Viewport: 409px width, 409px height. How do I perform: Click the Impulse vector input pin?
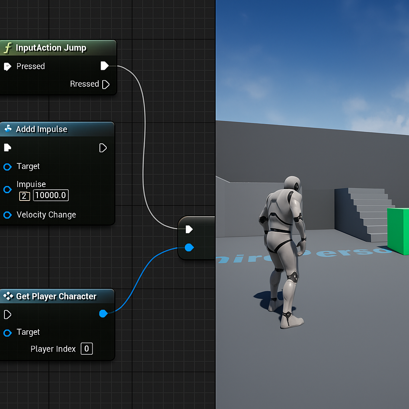pos(7,190)
